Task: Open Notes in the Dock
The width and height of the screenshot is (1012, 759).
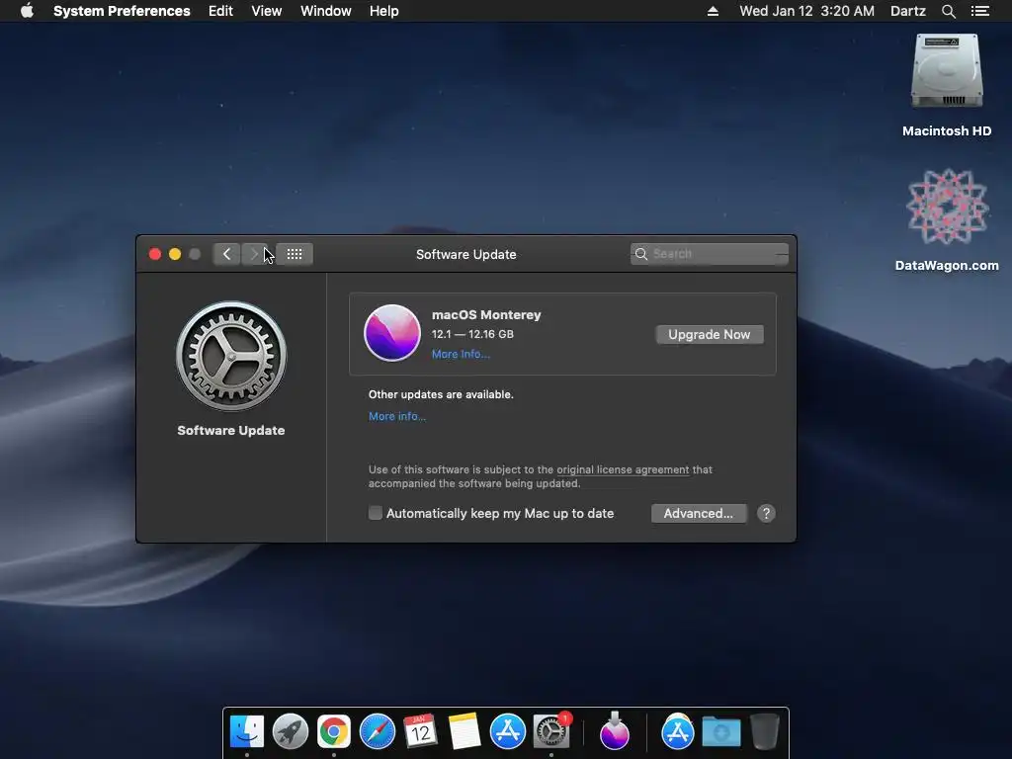Action: 464,731
